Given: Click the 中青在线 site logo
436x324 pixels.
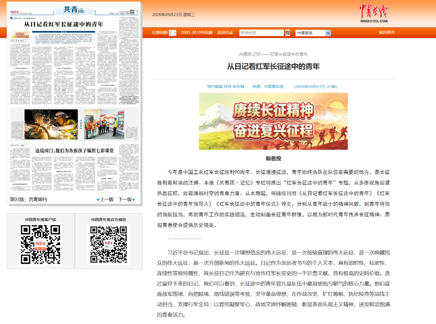Looking at the screenshot, I should pyautogui.click(x=373, y=13).
